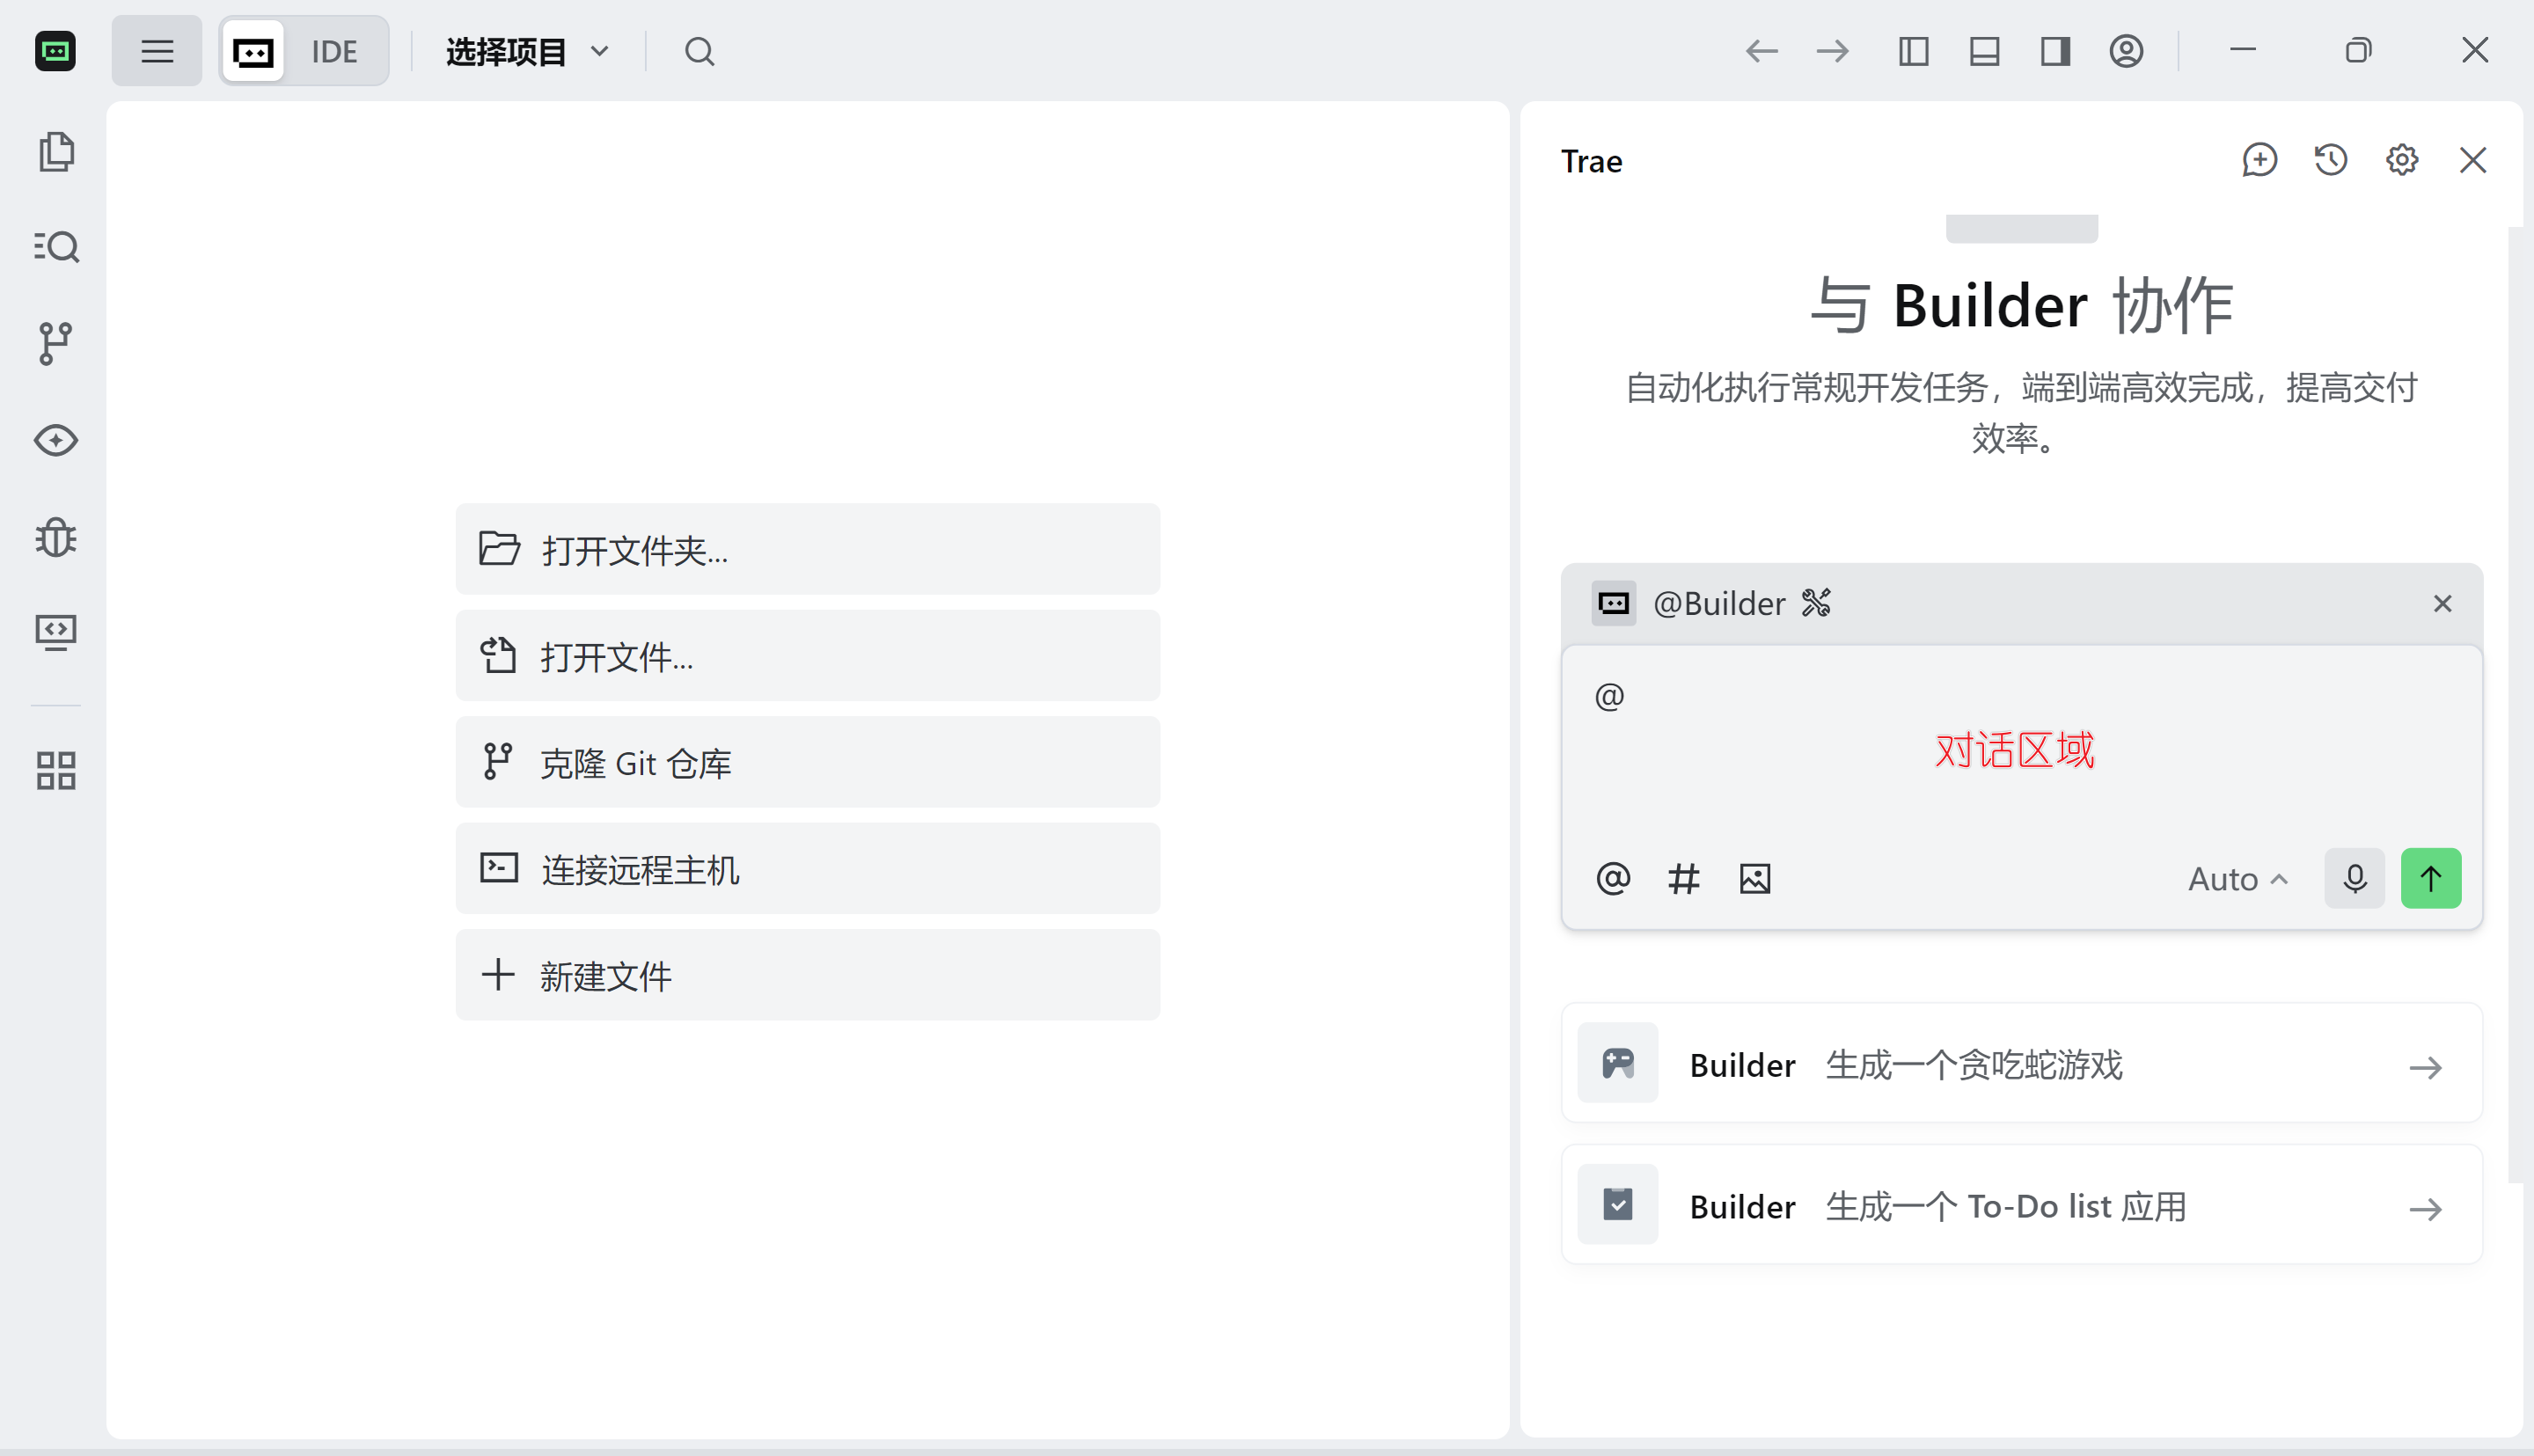Click the microphone voice input button

coord(2355,879)
